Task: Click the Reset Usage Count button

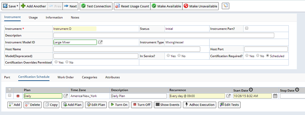Action: (x=132, y=6)
